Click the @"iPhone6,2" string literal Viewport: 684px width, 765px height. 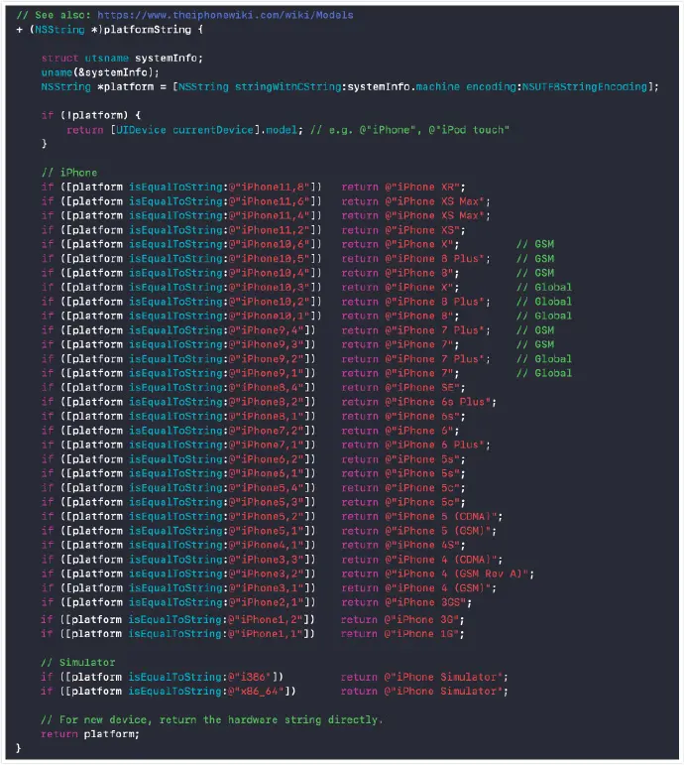pyautogui.click(x=268, y=459)
